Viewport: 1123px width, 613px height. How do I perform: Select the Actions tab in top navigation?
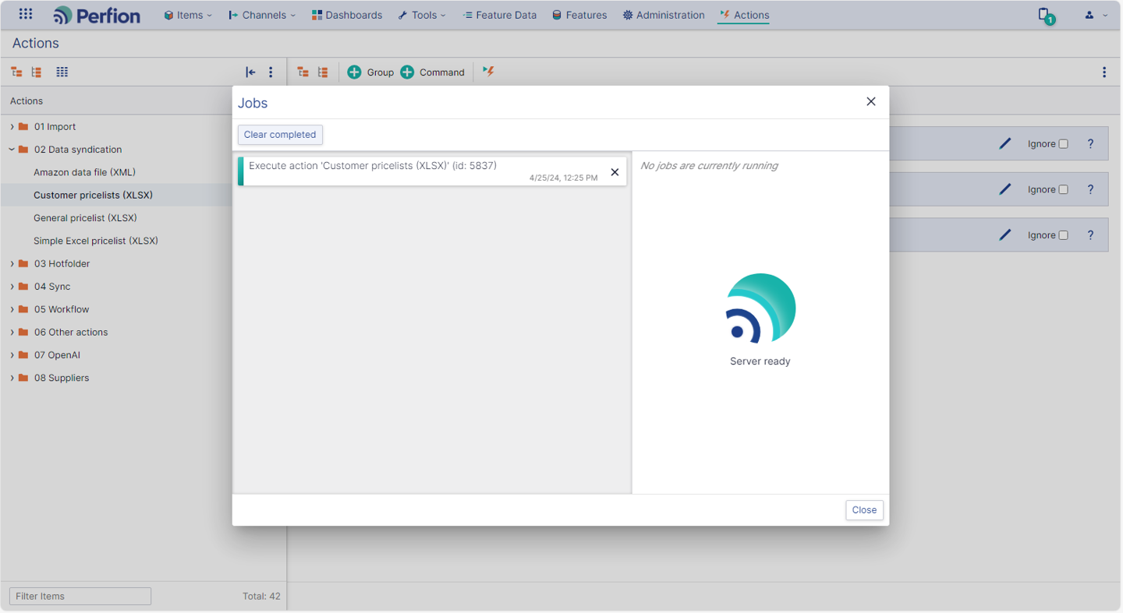[x=744, y=15]
